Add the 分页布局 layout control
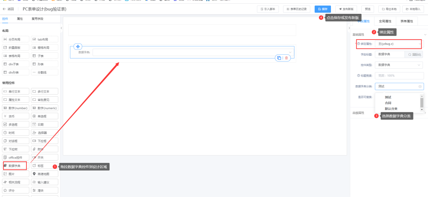The height and width of the screenshot is (197, 428). [16, 39]
